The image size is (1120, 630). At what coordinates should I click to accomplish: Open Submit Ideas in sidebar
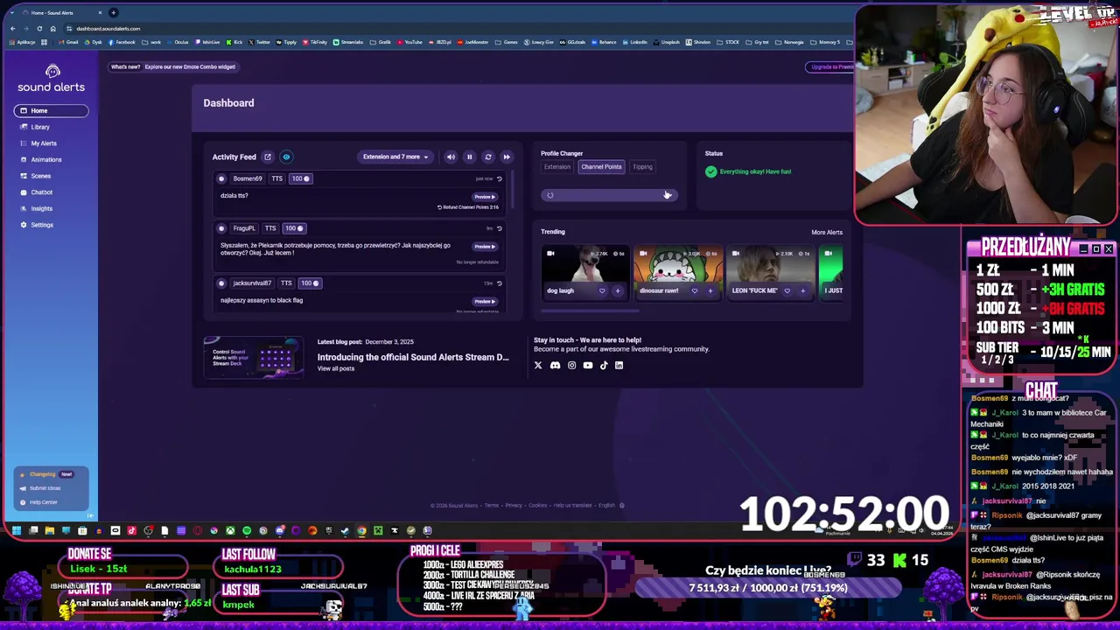40,488
